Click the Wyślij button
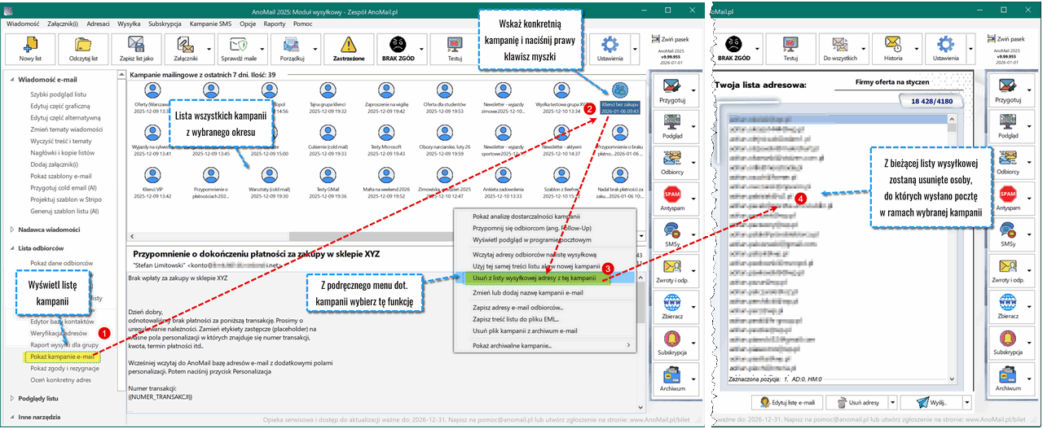The height and width of the screenshot is (429, 1043). (932, 402)
